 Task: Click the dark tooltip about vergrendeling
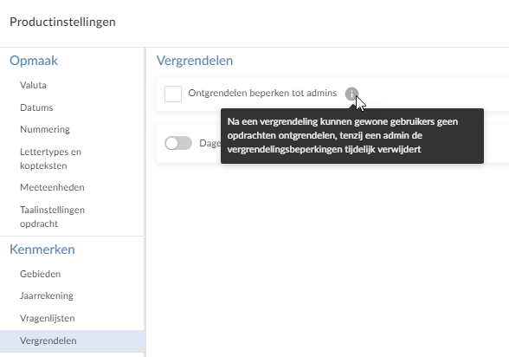(352, 136)
